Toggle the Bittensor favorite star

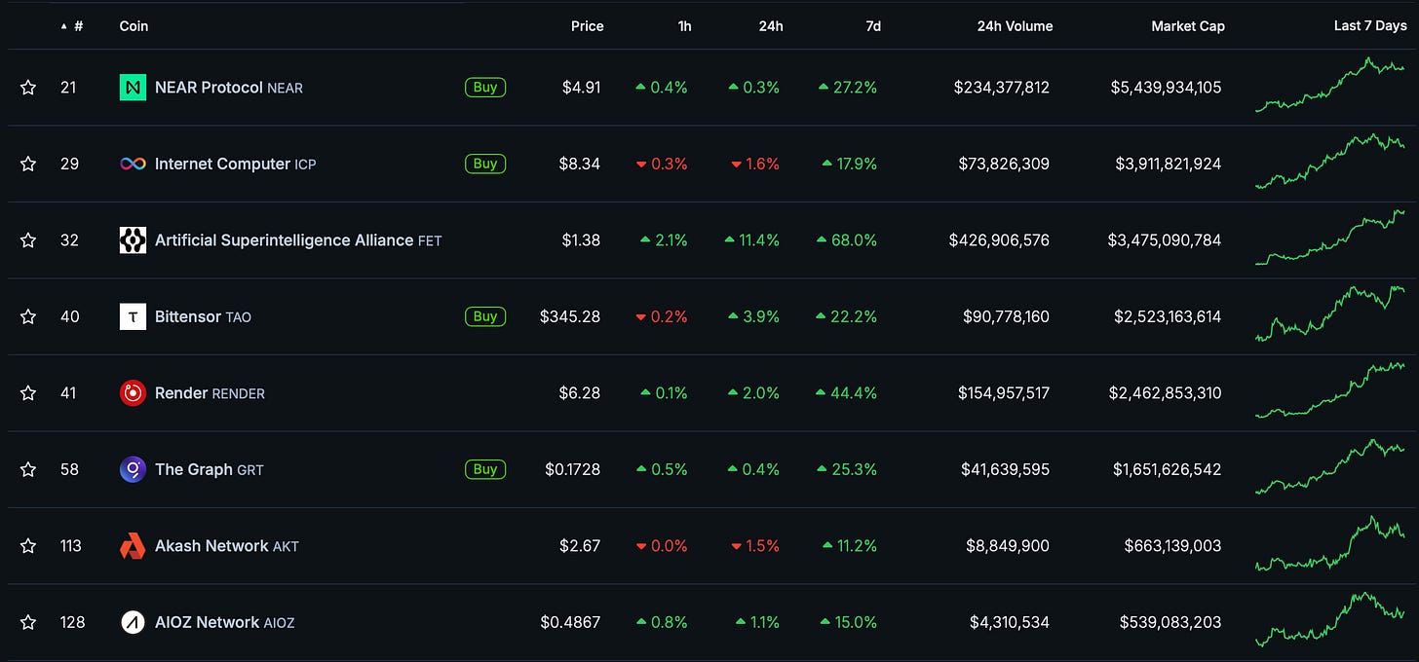pos(28,316)
